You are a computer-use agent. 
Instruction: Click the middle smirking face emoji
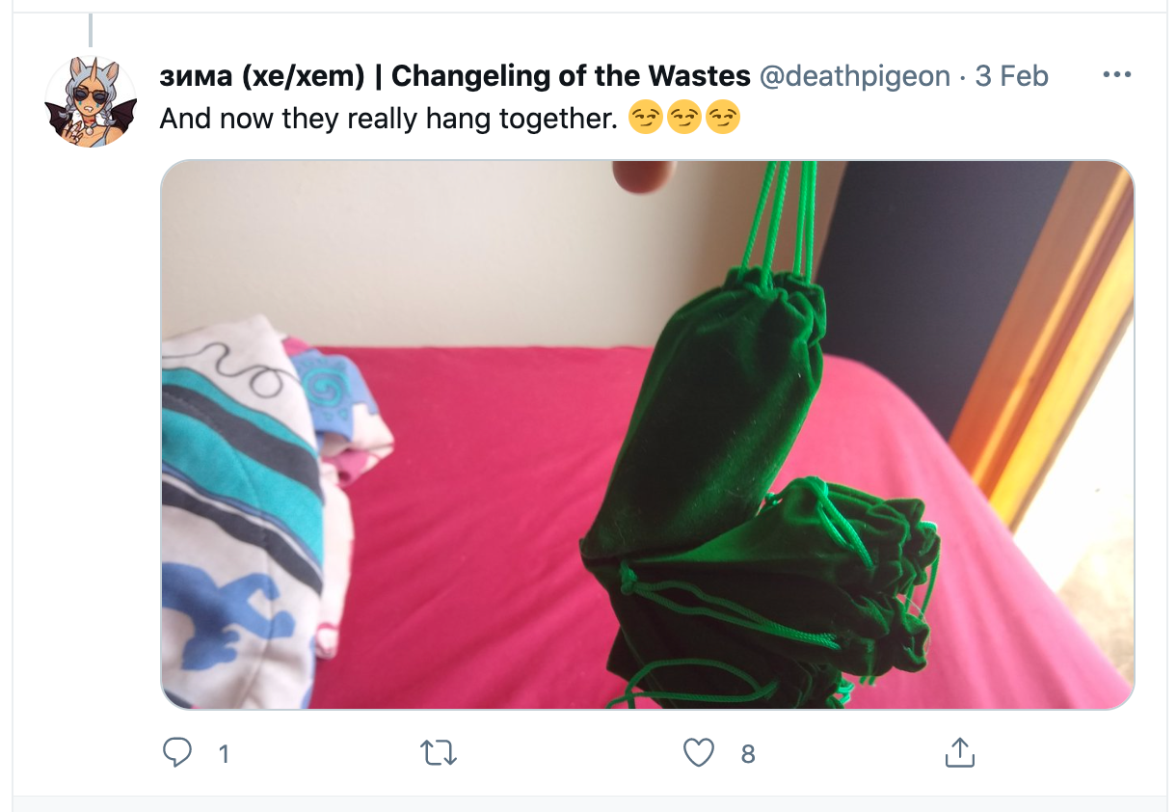[x=683, y=118]
